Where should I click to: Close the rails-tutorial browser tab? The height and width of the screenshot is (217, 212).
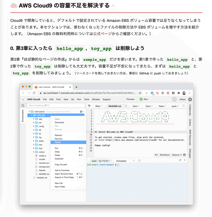click(70, 87)
